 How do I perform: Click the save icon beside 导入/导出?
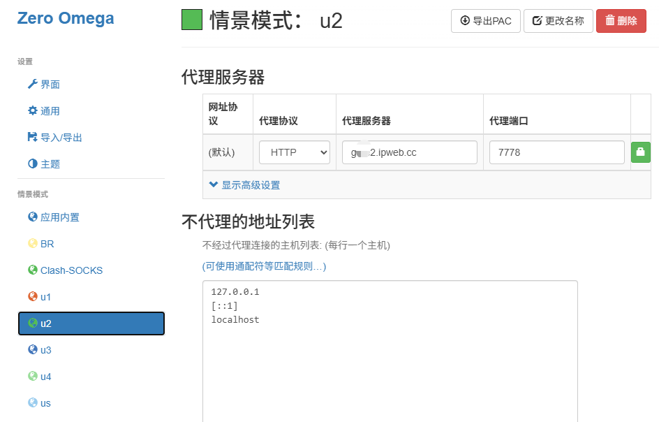[32, 137]
